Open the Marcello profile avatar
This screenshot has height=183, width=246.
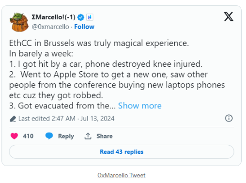(19, 22)
